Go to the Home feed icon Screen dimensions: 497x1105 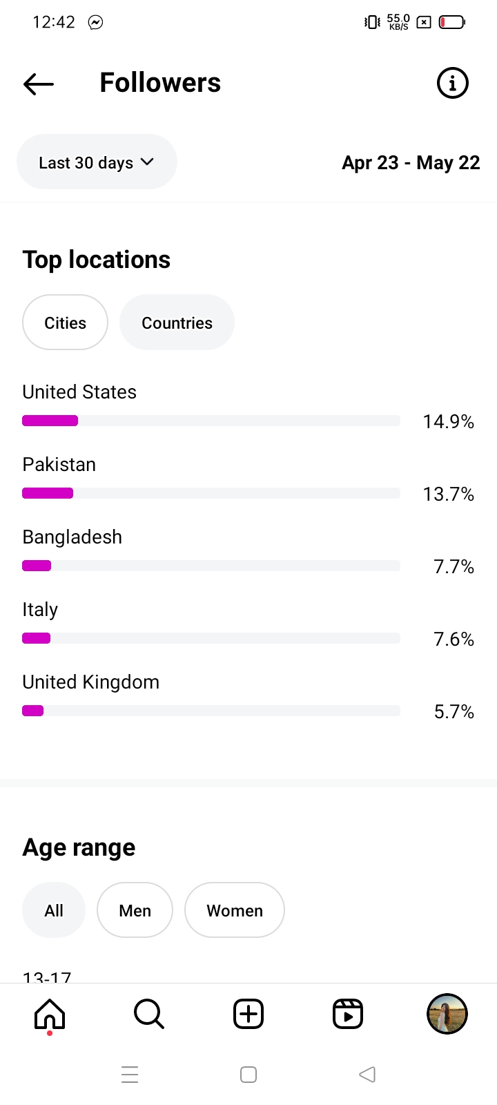point(50,1014)
